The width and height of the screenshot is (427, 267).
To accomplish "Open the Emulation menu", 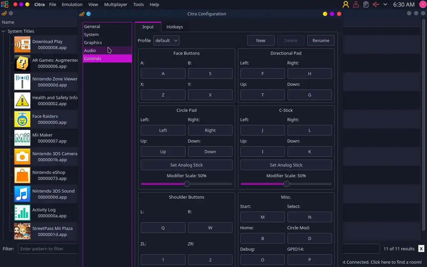I will tap(72, 4).
